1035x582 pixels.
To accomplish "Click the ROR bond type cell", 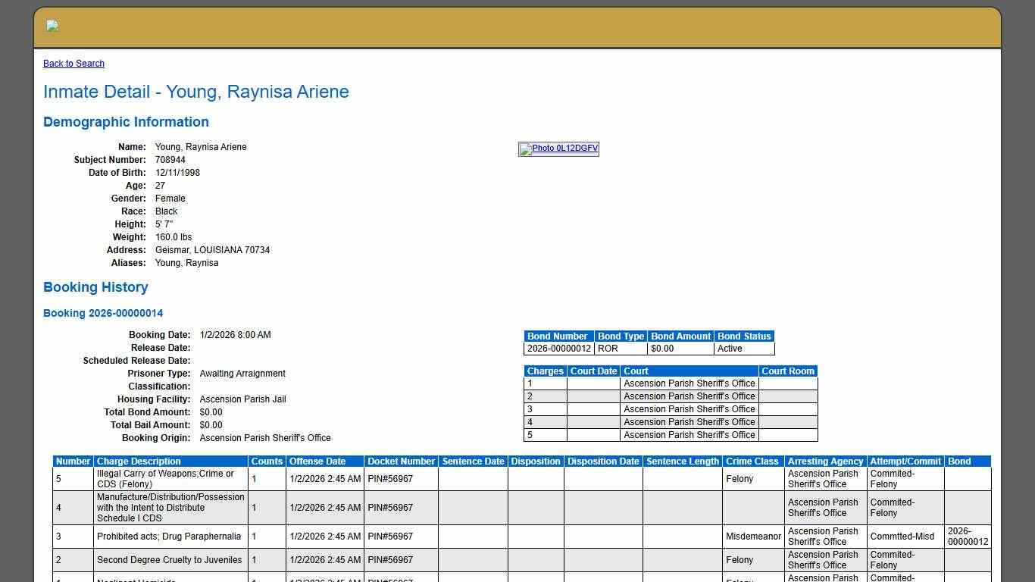I will coord(608,349).
